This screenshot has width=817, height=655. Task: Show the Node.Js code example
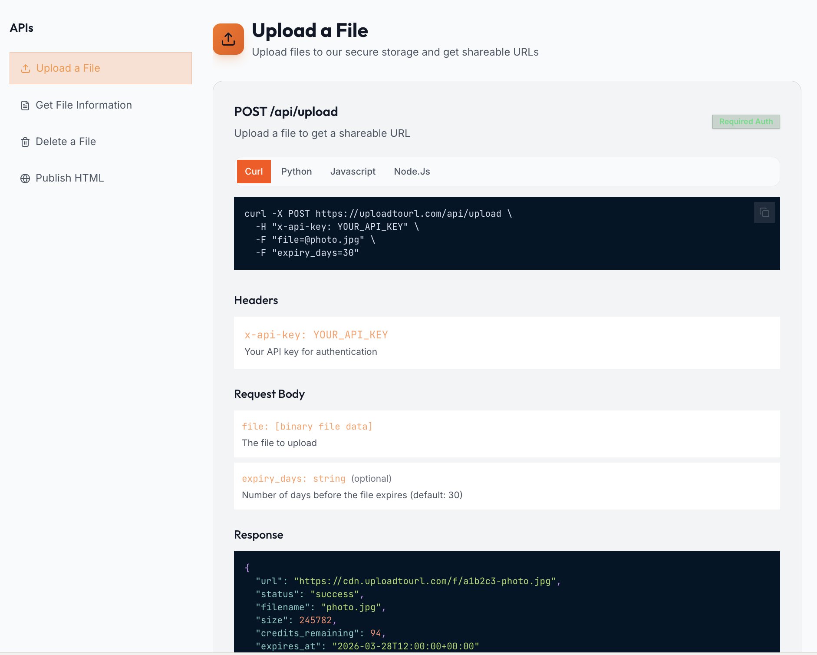click(412, 172)
